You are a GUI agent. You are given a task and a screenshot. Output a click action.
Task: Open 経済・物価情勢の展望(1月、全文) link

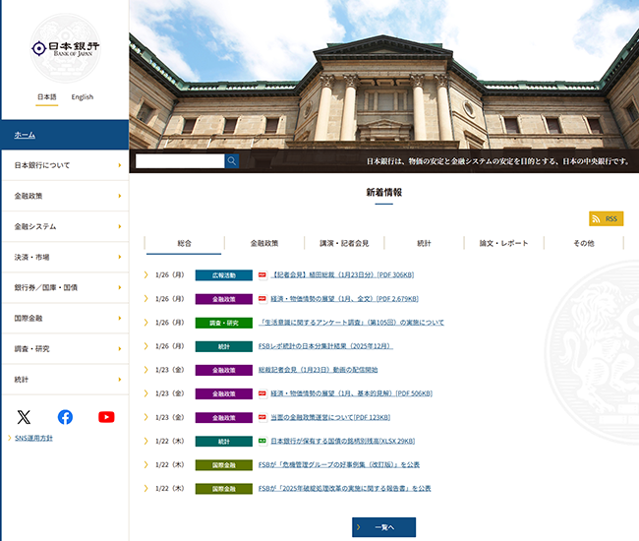345,299
